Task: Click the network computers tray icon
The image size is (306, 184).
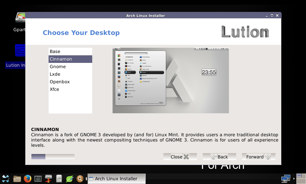Action: [286, 178]
